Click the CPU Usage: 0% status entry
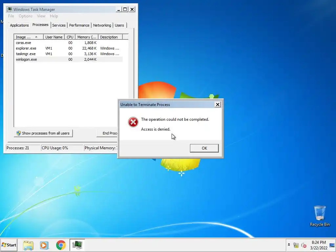Viewport: 336px width, 252px height. click(x=62, y=148)
